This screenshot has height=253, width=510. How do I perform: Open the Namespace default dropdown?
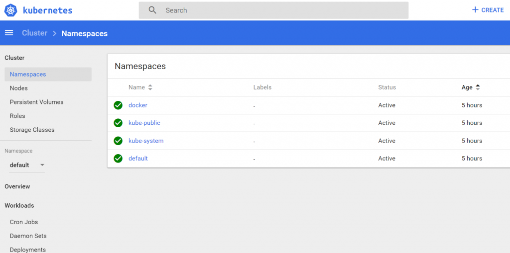(x=27, y=165)
